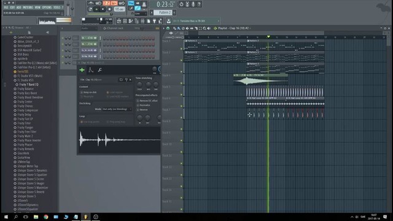Image resolution: width=393 pixels, height=221 pixels.
Task: Toggle Reverse option
Action: click(x=142, y=110)
